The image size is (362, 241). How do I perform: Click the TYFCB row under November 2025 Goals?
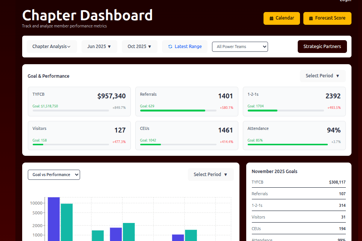coord(298,182)
